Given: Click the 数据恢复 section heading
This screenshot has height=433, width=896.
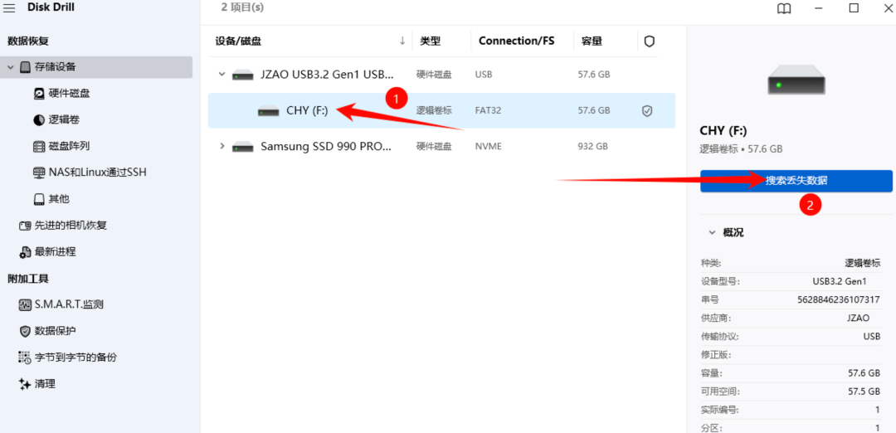Looking at the screenshot, I should [x=27, y=41].
